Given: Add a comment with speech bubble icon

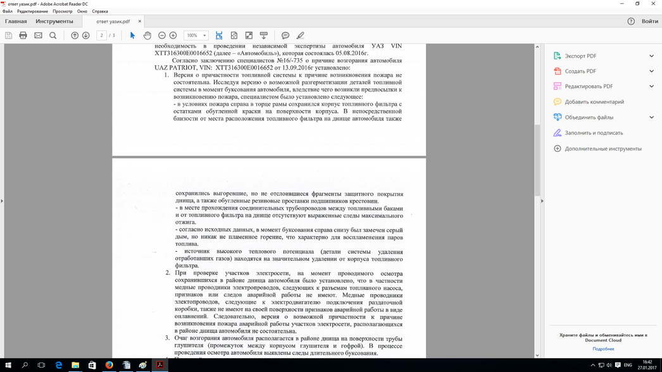Looking at the screenshot, I should pyautogui.click(x=285, y=35).
